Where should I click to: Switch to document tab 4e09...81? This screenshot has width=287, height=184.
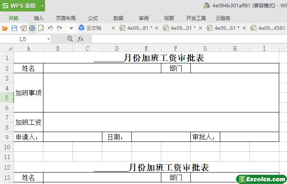136,28
